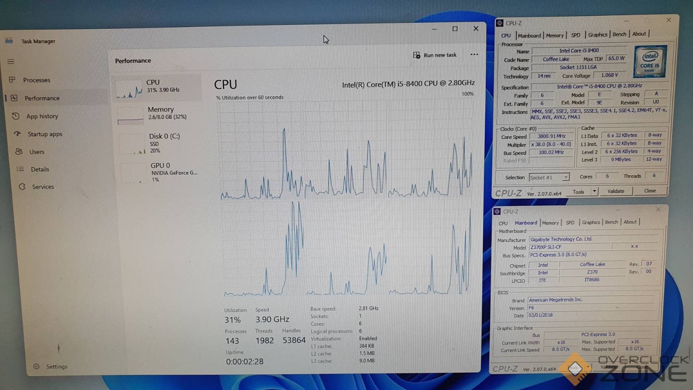The image size is (693, 390).
Task: Maximize the Task Manager window
Action: pos(455,29)
